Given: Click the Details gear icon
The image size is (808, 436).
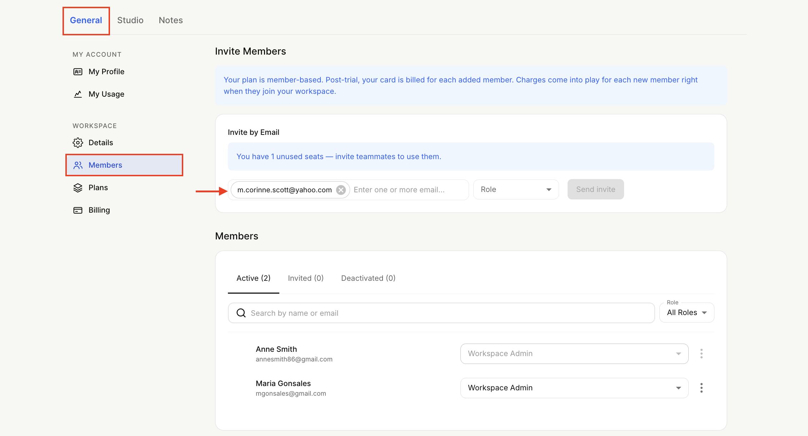Looking at the screenshot, I should (x=78, y=143).
